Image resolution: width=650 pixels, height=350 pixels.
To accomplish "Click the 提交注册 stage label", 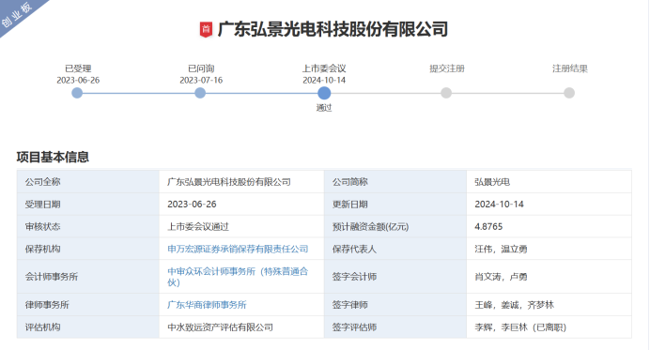I will coord(447,68).
